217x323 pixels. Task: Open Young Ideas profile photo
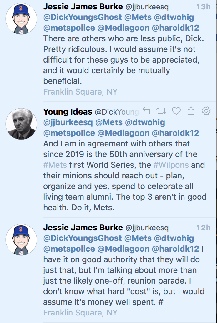tap(21, 124)
